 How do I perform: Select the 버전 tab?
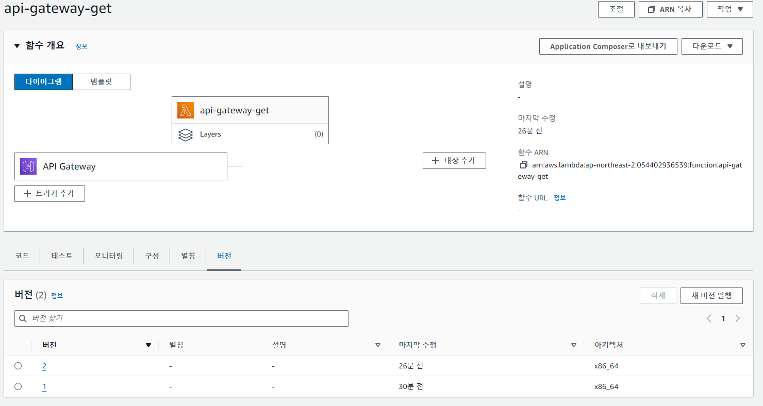pyautogui.click(x=224, y=256)
